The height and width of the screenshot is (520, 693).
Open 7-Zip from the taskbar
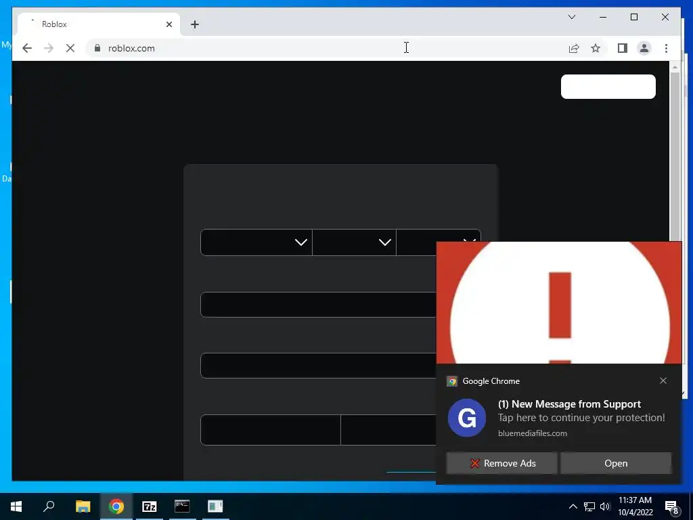point(150,506)
